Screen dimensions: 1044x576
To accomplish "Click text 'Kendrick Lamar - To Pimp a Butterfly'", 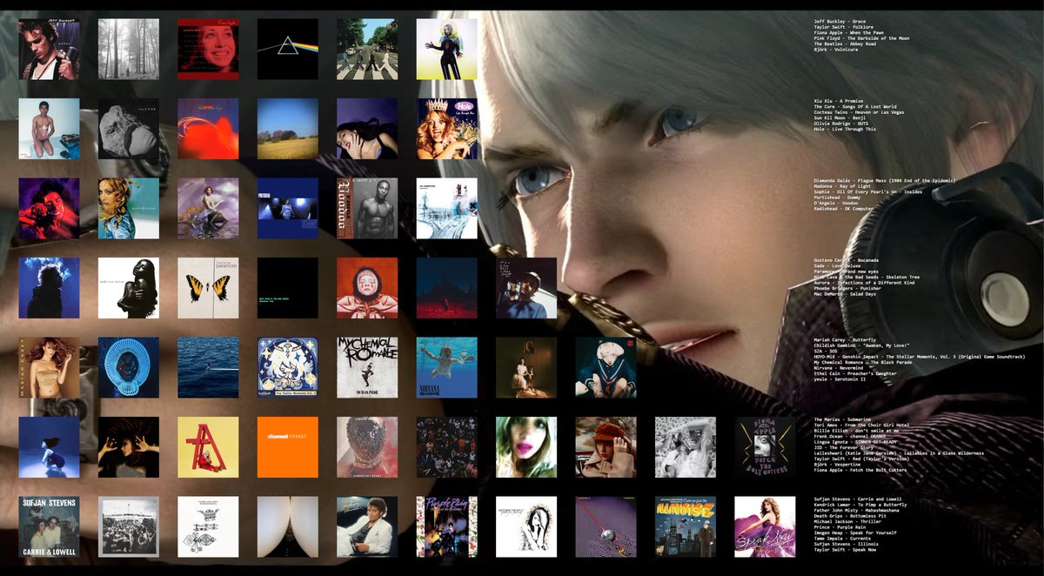I will (x=860, y=505).
